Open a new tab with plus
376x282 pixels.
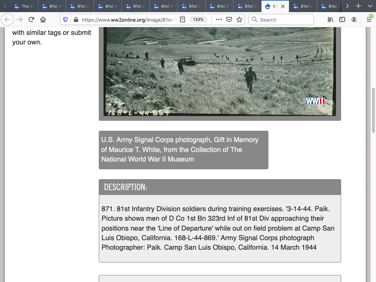[358, 6]
